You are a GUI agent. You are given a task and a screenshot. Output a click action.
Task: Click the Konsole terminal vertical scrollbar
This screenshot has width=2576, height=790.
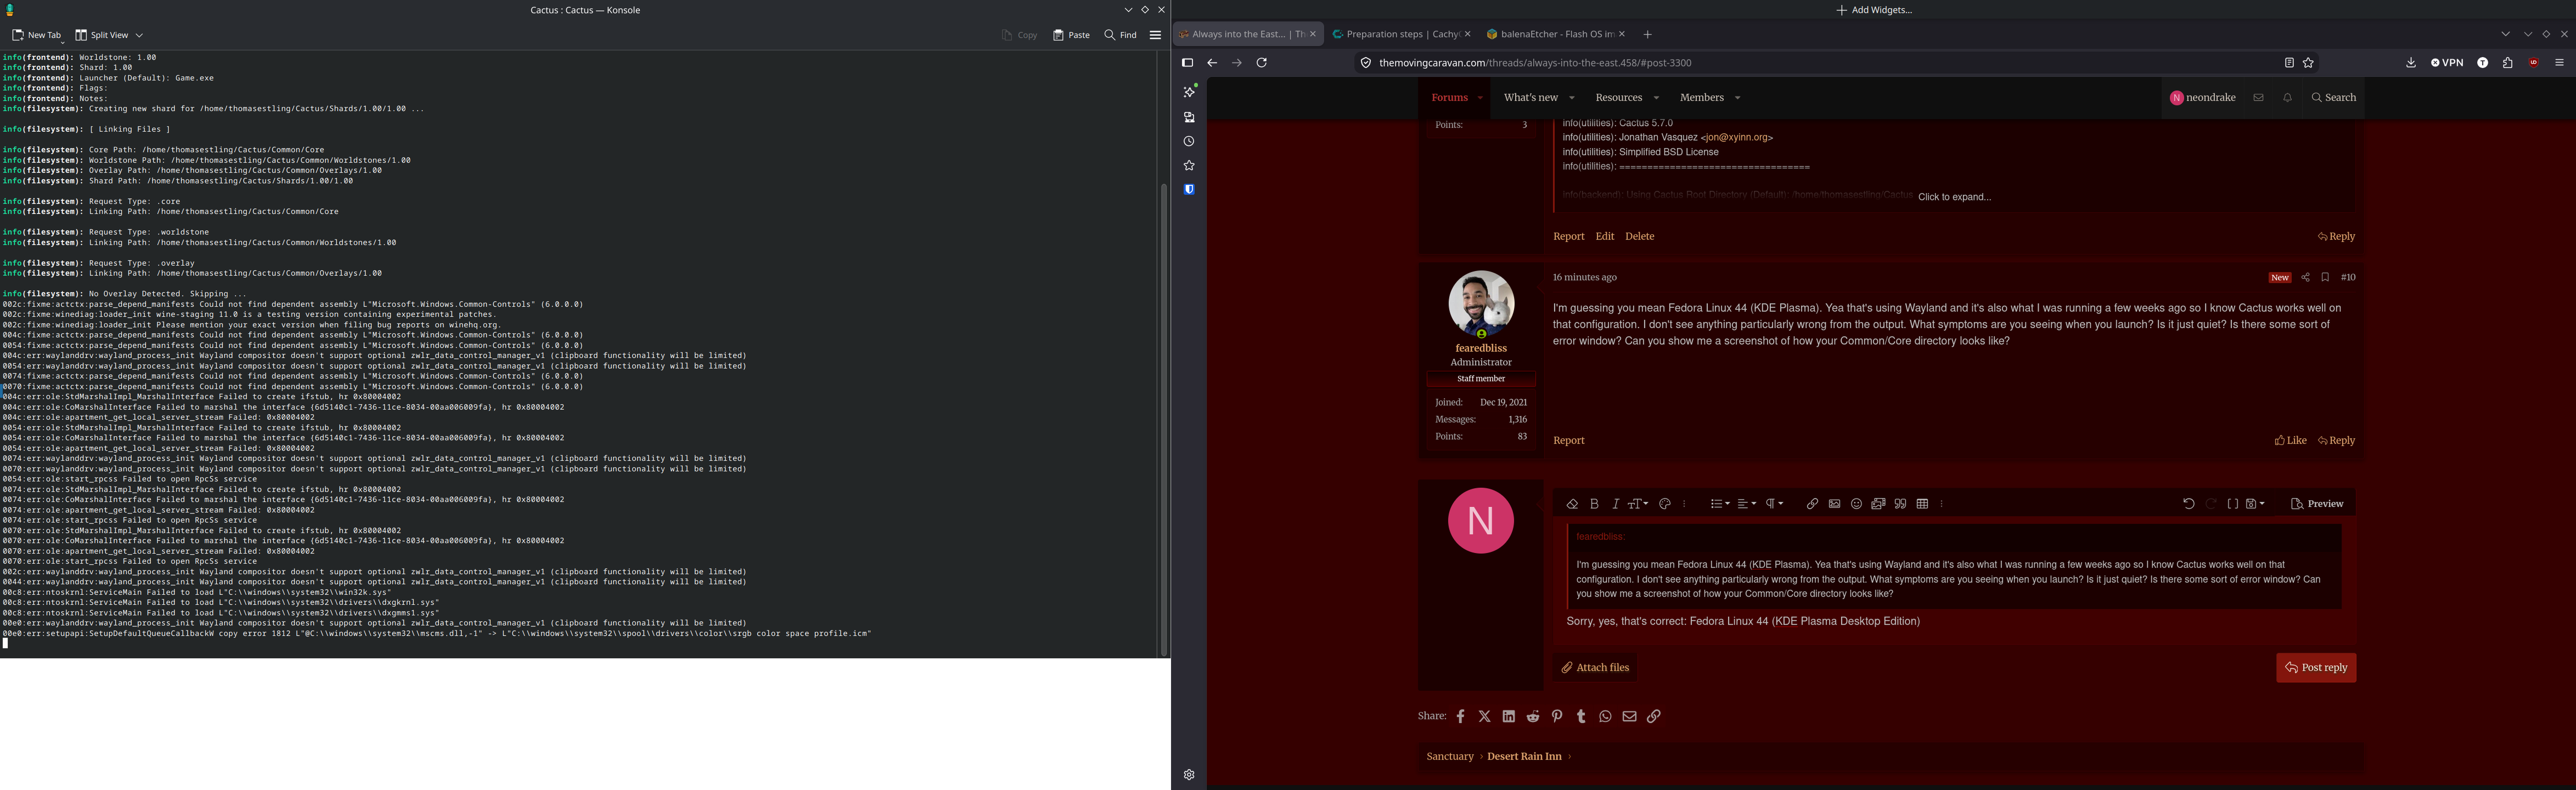coord(1163,420)
